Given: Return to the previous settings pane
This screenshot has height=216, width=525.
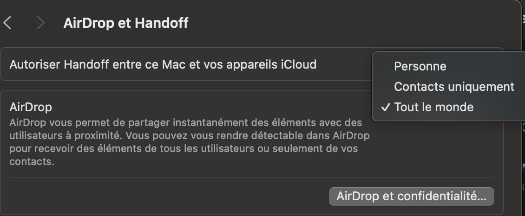Looking at the screenshot, I should coord(7,23).
